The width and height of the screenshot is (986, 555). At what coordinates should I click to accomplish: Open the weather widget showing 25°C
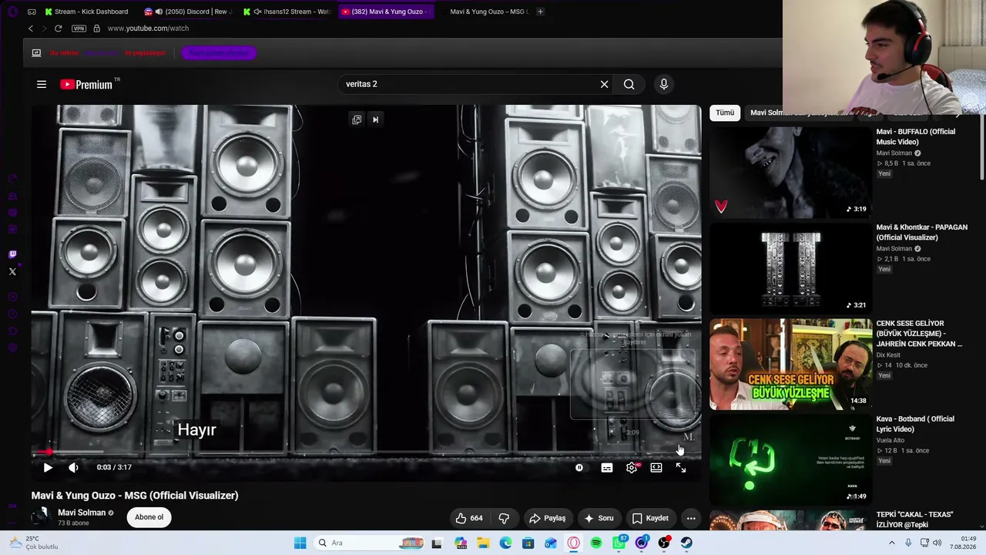(32, 543)
